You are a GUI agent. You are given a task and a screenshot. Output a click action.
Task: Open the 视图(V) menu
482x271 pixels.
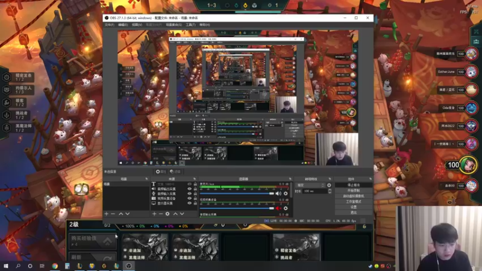coord(137,25)
